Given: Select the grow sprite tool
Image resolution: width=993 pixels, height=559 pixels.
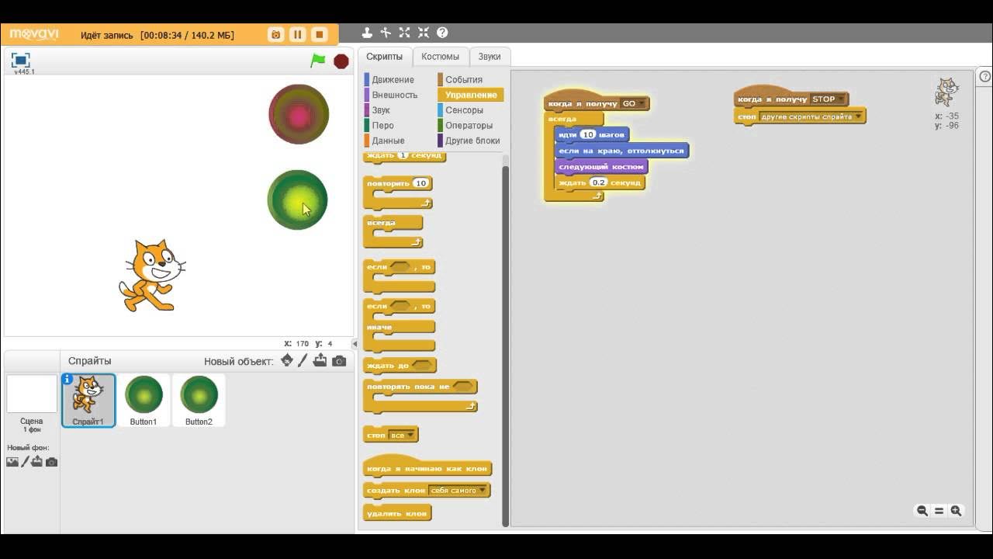Looking at the screenshot, I should click(404, 33).
